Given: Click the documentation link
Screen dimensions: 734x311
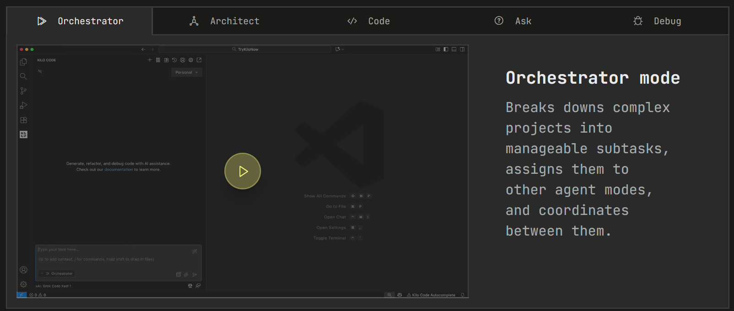Looking at the screenshot, I should 119,170.
